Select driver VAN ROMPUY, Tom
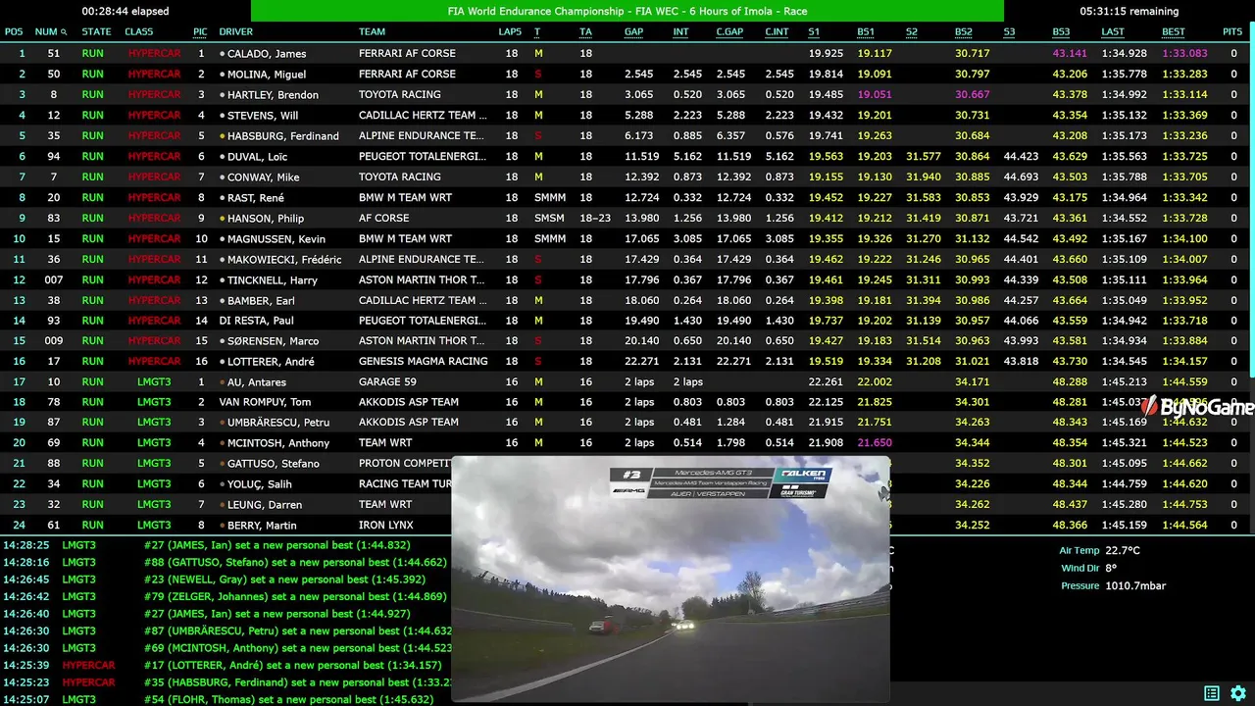Image resolution: width=1255 pixels, height=706 pixels. click(x=265, y=402)
